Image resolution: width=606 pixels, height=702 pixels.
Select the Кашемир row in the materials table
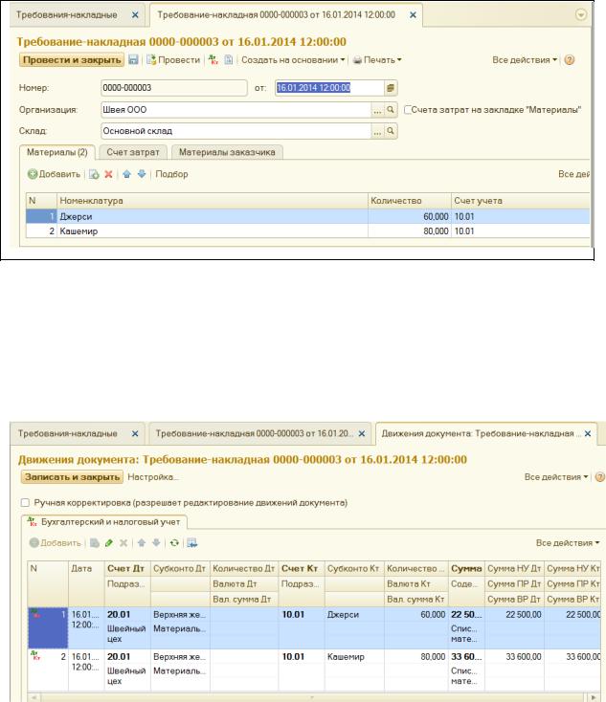[308, 231]
